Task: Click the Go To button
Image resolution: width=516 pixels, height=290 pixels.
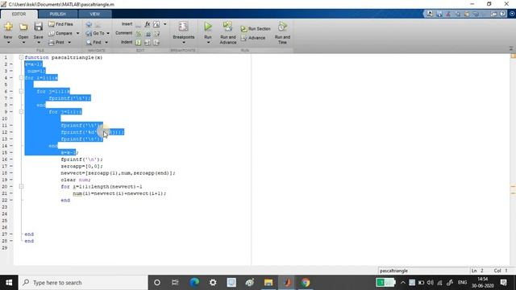Action: pos(95,33)
